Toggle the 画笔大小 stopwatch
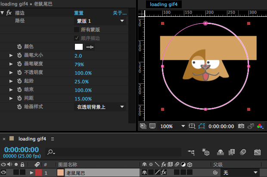The image size is (267, 177). (x=19, y=55)
